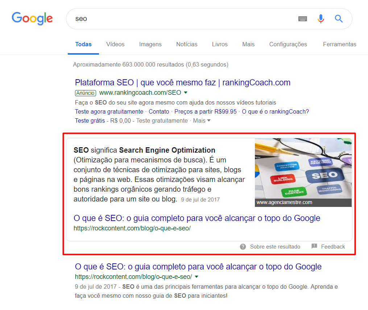368x310 pixels.
Task: Open Ferramentas search tools
Action: (339, 44)
